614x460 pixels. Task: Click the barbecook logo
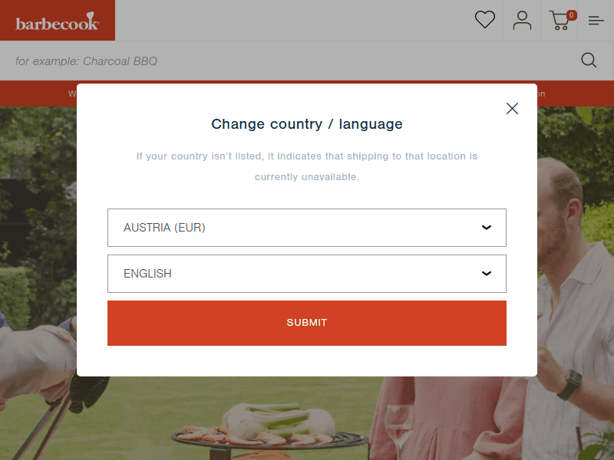(57, 21)
